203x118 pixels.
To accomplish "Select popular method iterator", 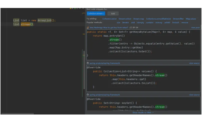I will [x=126, y=22].
